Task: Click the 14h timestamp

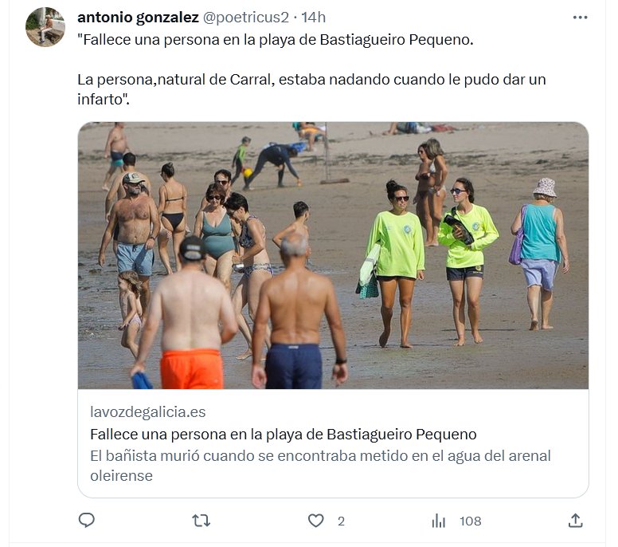Action: 313,18
